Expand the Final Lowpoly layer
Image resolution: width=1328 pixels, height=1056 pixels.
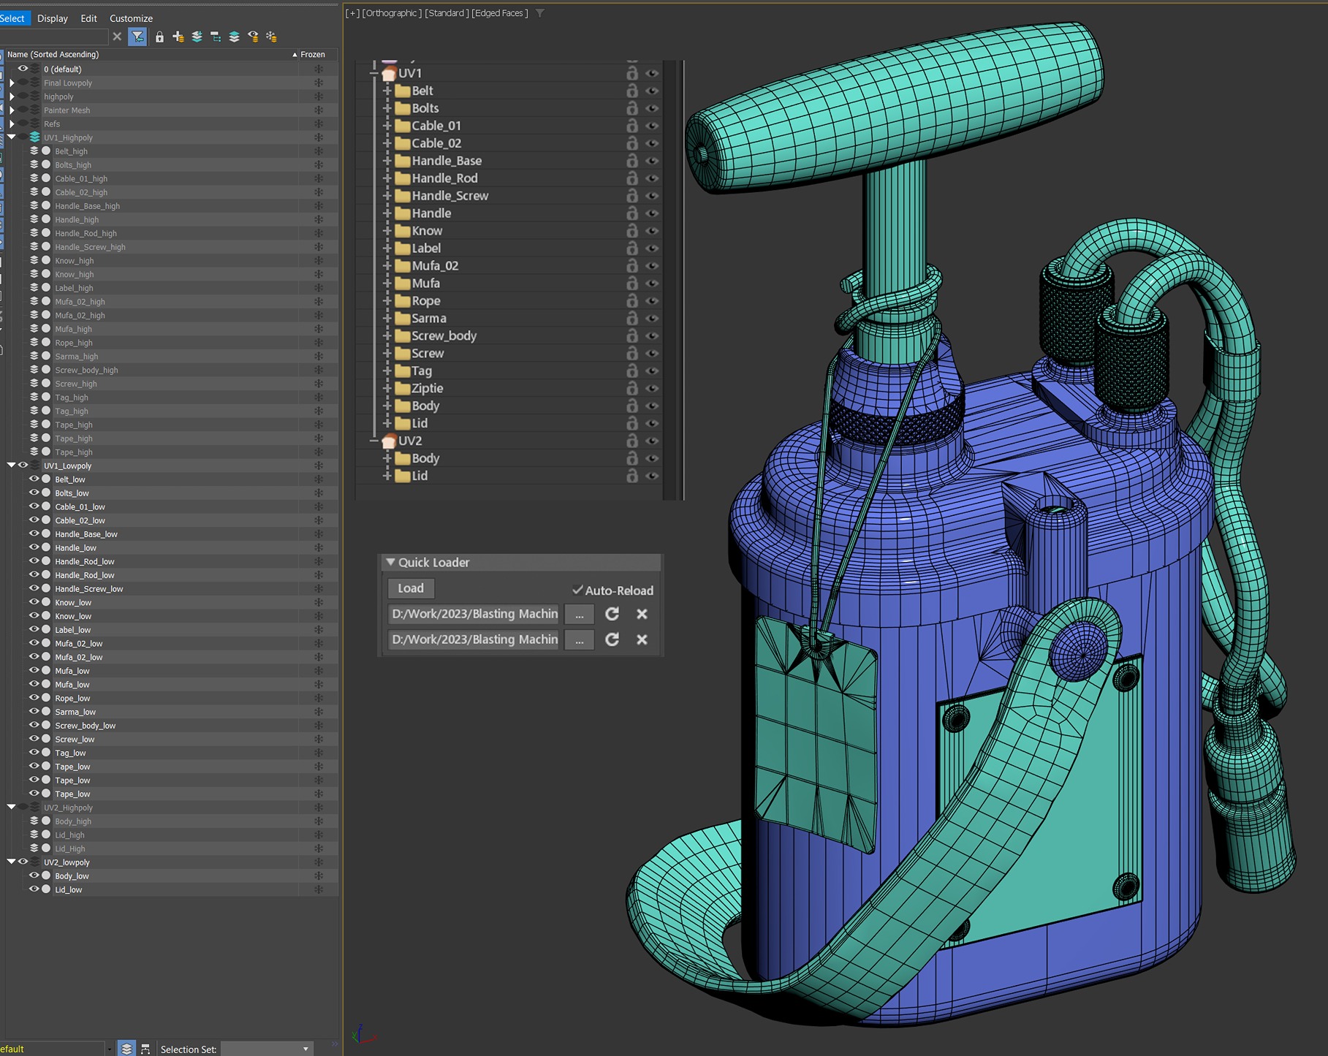coord(12,83)
